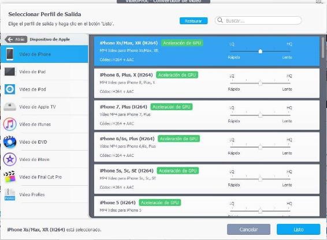Select the Final Cut Pro clapperboard icon
The height and width of the screenshot is (240, 327).
click(10, 177)
